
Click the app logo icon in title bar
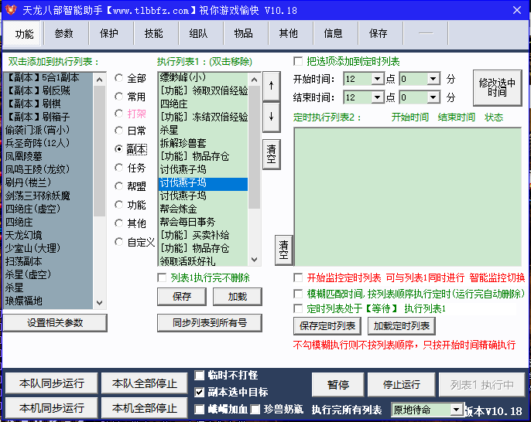tap(11, 10)
